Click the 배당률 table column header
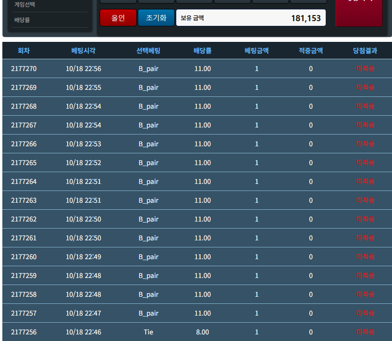The width and height of the screenshot is (392, 341). coord(203,50)
